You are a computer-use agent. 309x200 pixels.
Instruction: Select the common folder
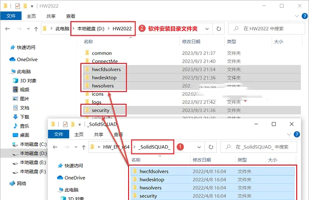pos(102,53)
